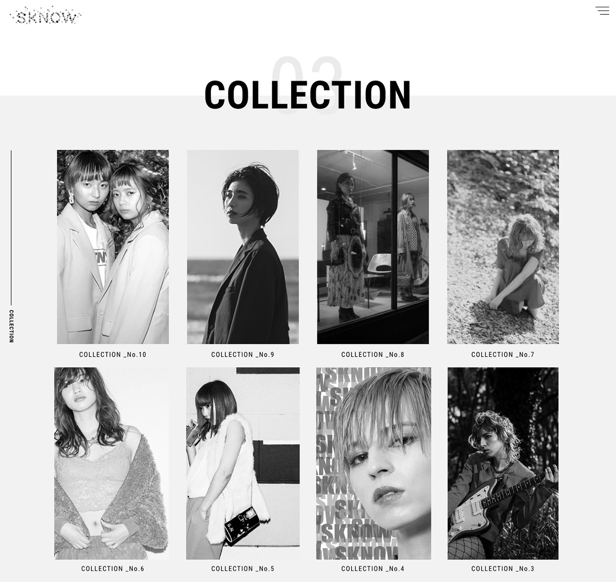View Collection No.3 guitar photo
This screenshot has height=582, width=616.
coord(503,463)
